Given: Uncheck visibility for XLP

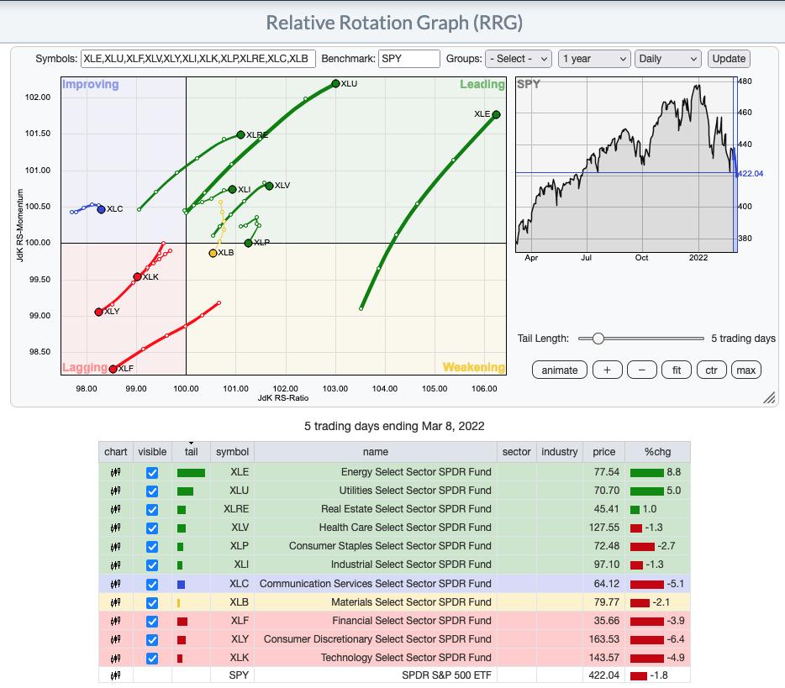Looking at the screenshot, I should pyautogui.click(x=152, y=546).
